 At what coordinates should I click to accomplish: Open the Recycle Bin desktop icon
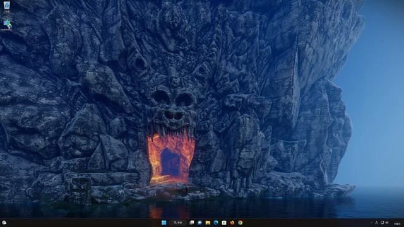coord(7,6)
